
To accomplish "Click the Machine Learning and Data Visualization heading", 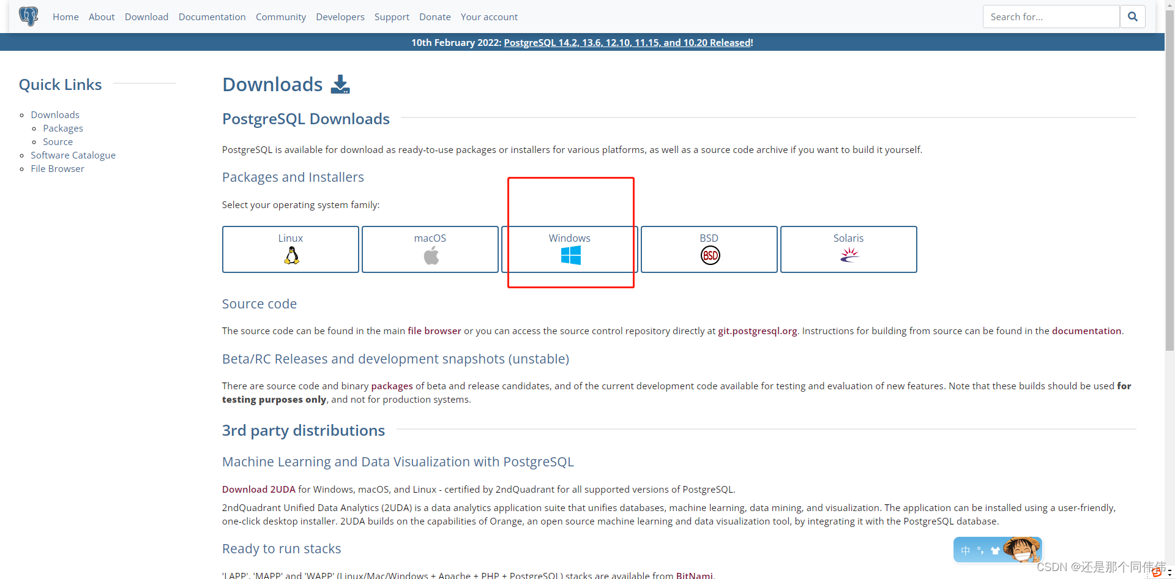I will [398, 461].
